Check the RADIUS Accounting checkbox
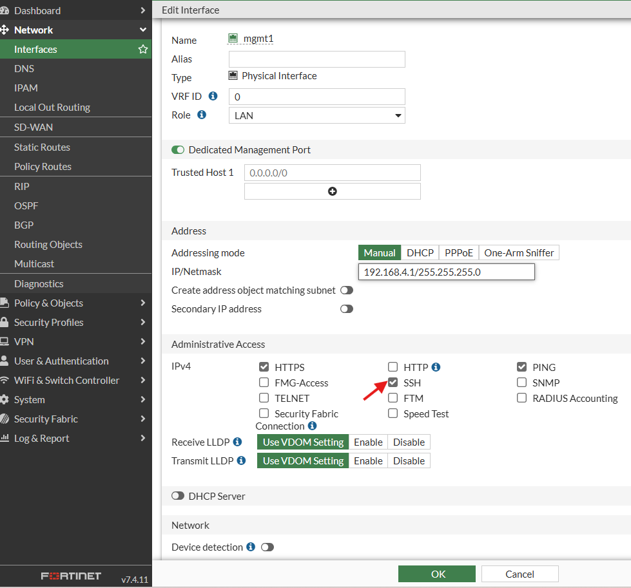631x588 pixels. coord(521,398)
